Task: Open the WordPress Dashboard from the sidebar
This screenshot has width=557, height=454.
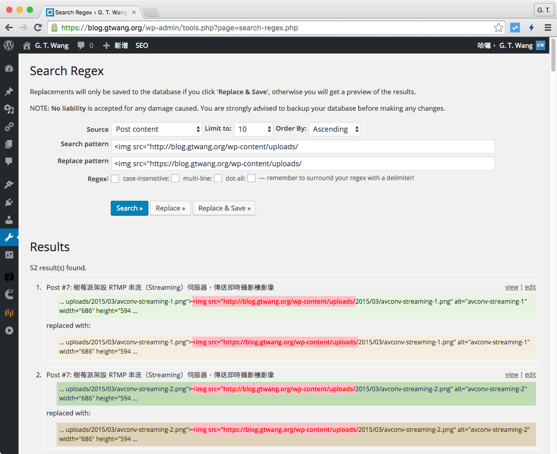Action: pos(9,68)
